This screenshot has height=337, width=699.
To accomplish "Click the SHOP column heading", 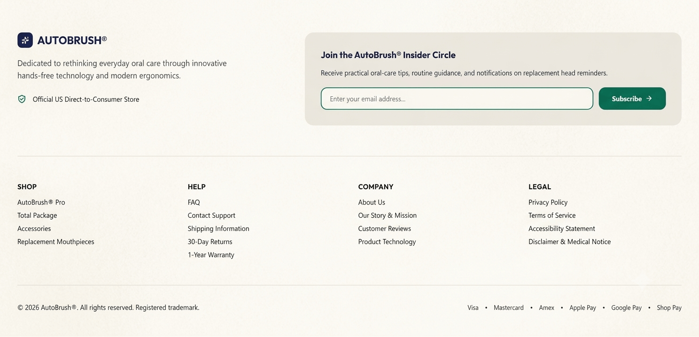I will [x=27, y=187].
